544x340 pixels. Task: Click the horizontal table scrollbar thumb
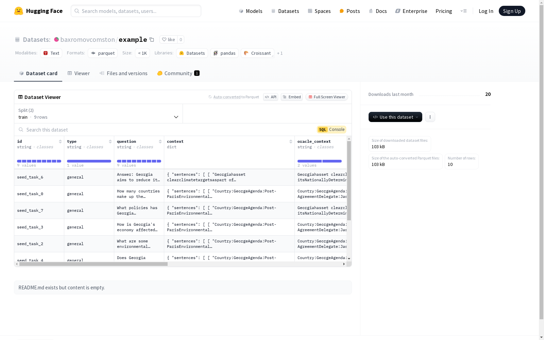click(93, 264)
